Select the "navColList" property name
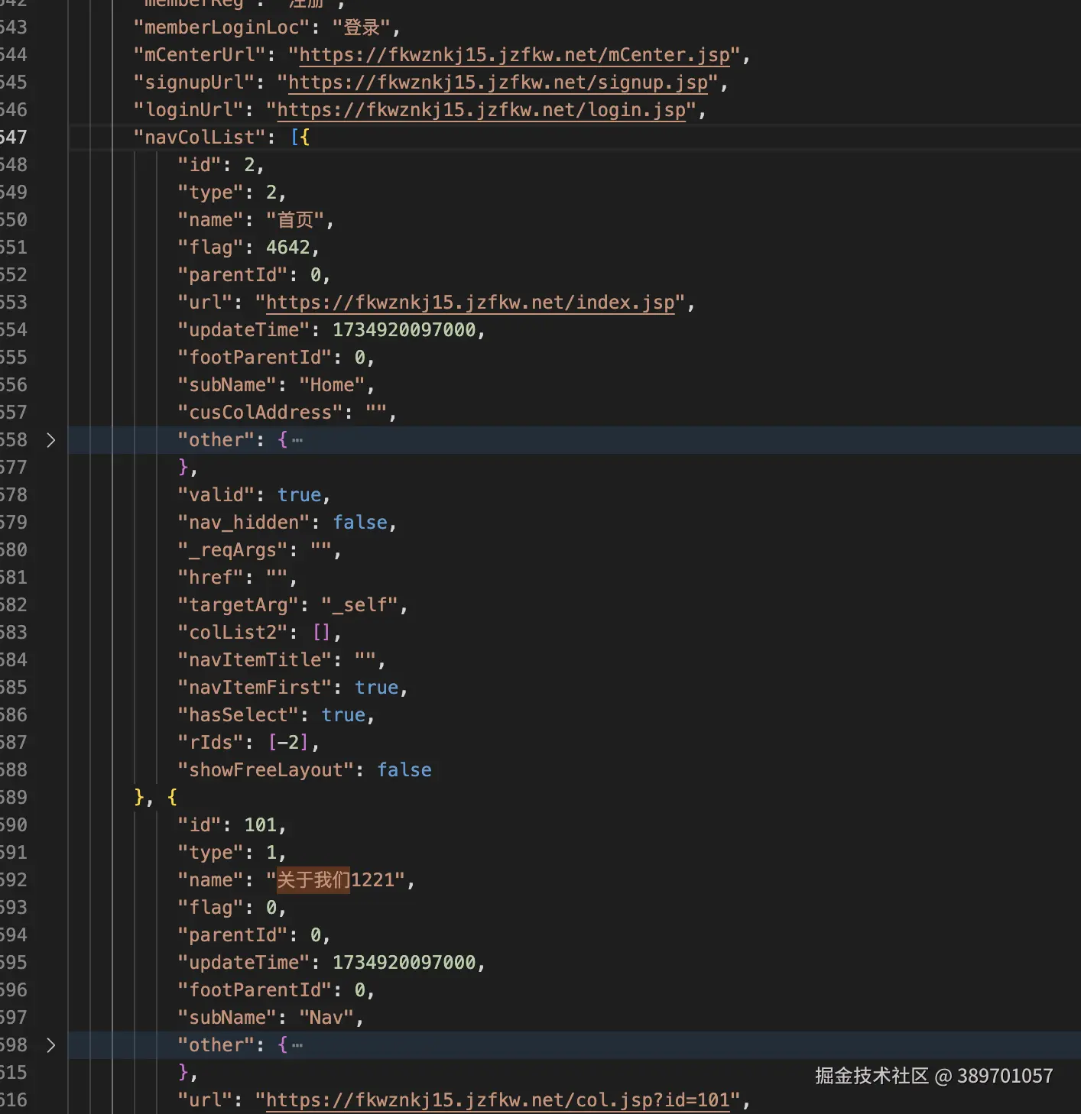The width and height of the screenshot is (1081, 1114). point(200,137)
